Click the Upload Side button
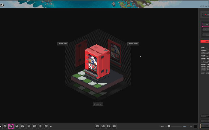Image resolution: width=209 pixels, height=130 pixels. point(63,44)
